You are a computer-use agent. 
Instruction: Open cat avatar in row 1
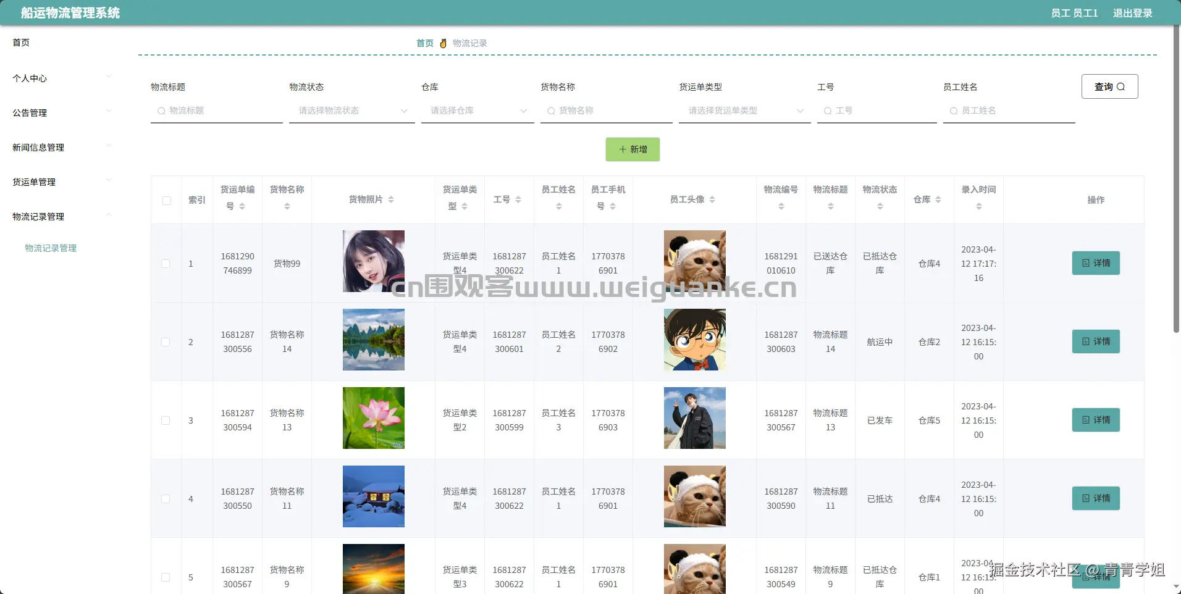click(695, 261)
